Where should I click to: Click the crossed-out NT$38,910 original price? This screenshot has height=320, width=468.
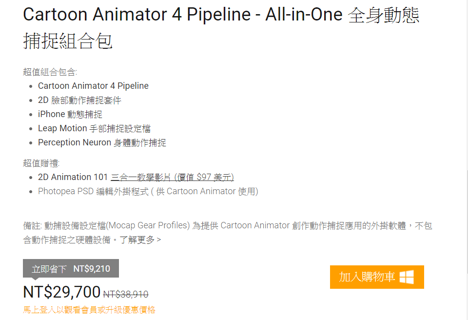pos(126,294)
